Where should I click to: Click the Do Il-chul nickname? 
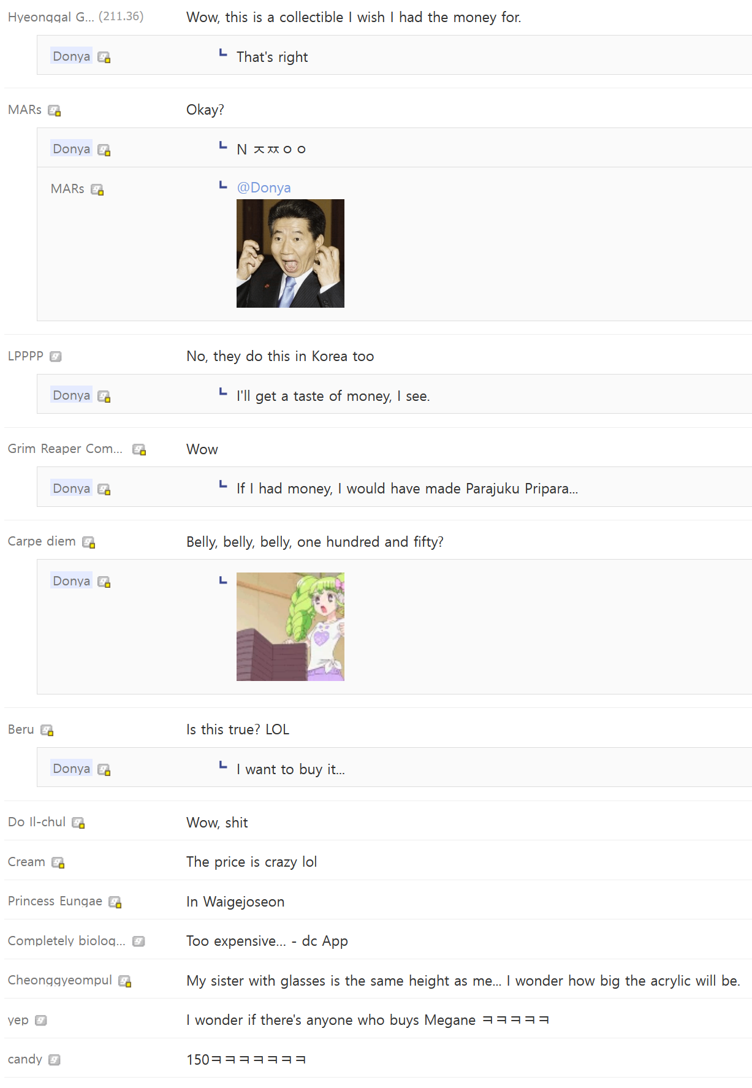pos(37,822)
